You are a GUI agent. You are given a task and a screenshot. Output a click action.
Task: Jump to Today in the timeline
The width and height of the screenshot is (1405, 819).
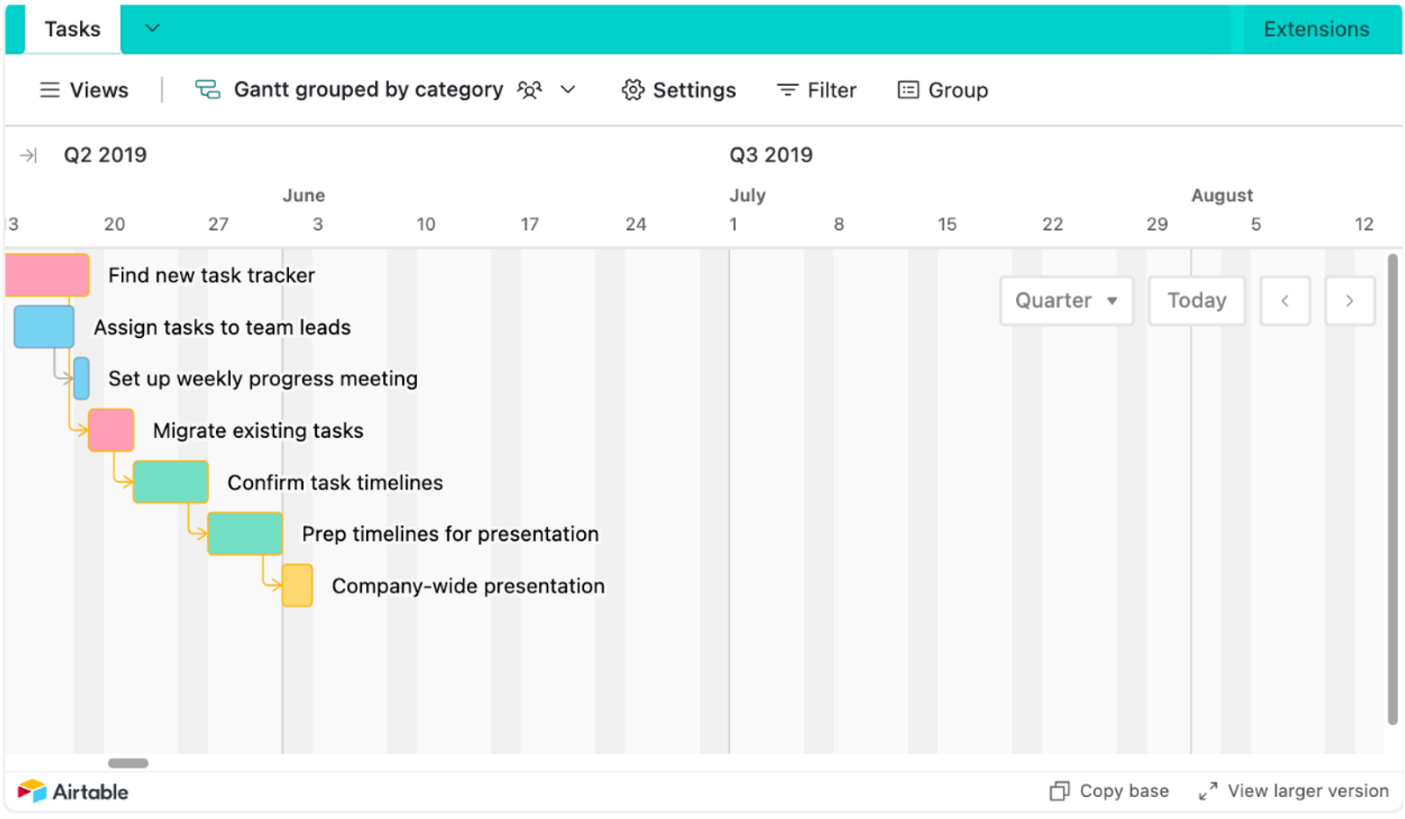[x=1196, y=301]
